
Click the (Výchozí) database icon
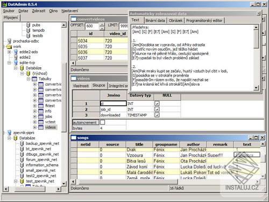29,73
